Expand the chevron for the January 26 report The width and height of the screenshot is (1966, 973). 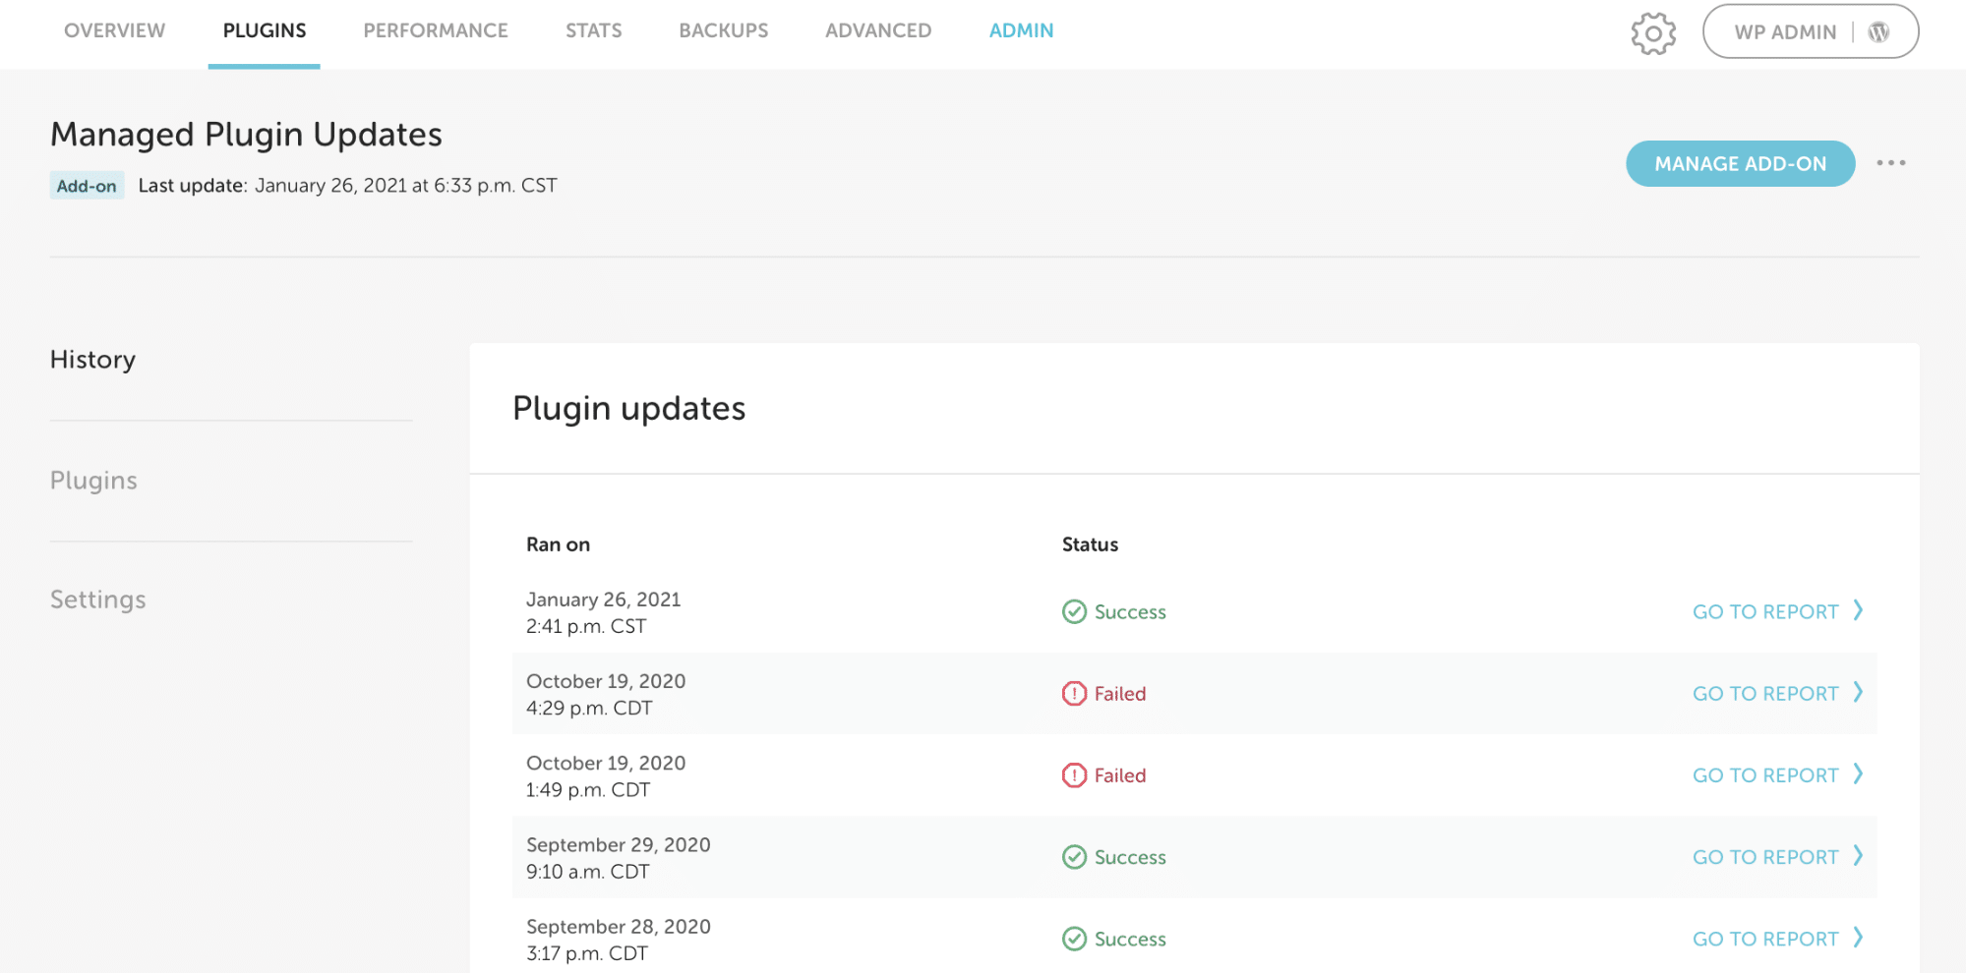pos(1858,610)
